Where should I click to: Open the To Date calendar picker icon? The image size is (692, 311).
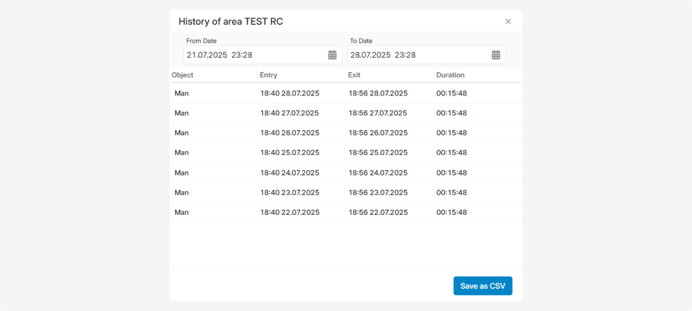pos(496,55)
